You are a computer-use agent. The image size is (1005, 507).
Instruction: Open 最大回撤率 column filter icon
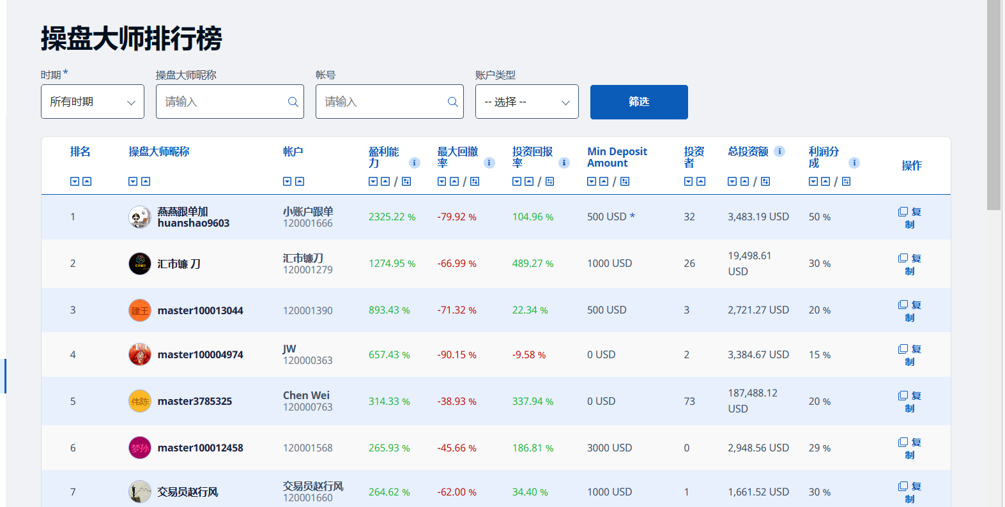click(x=475, y=181)
